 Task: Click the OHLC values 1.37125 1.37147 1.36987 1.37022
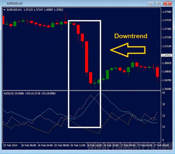(43, 10)
